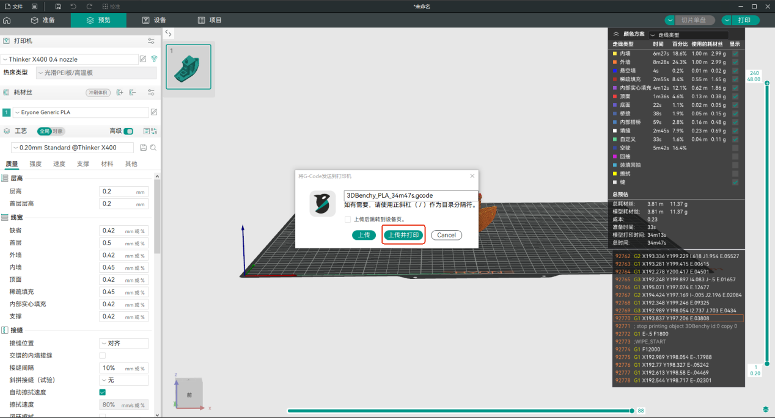Click the edit icon beside Thinker X400 printer
775x418 pixels.
(143, 59)
